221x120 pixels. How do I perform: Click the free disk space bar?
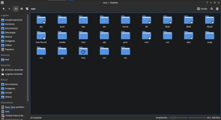197,118
